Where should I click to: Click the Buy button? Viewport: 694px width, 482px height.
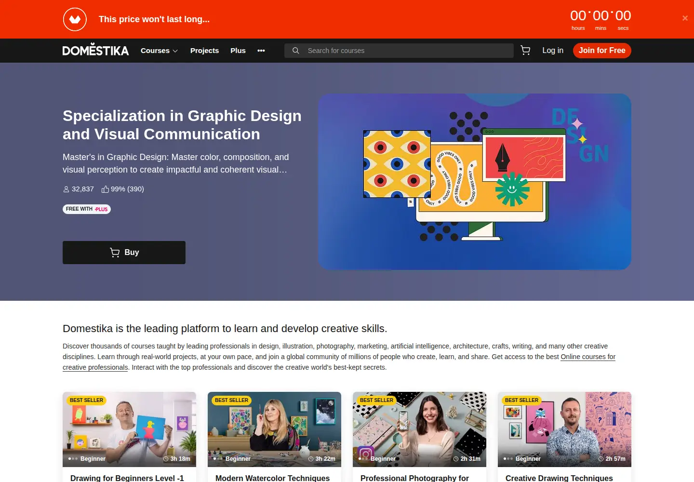click(x=124, y=253)
